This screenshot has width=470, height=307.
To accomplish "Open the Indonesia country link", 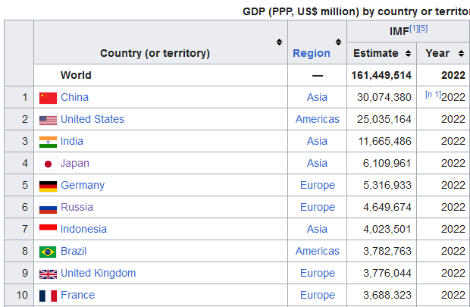I will pos(83,229).
